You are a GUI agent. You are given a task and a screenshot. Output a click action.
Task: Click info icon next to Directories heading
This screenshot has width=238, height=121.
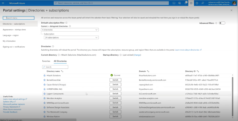pyautogui.click(x=53, y=46)
